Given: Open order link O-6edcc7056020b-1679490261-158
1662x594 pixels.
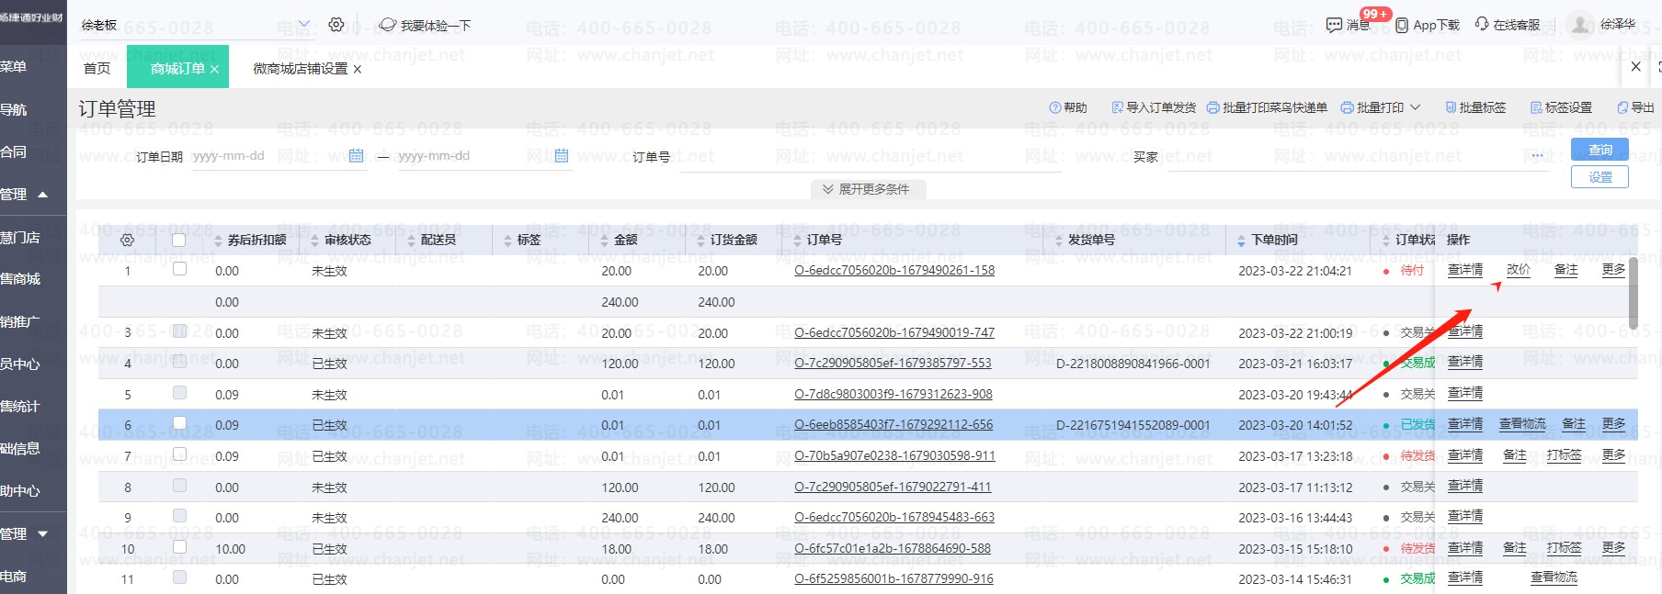Looking at the screenshot, I should 894,271.
